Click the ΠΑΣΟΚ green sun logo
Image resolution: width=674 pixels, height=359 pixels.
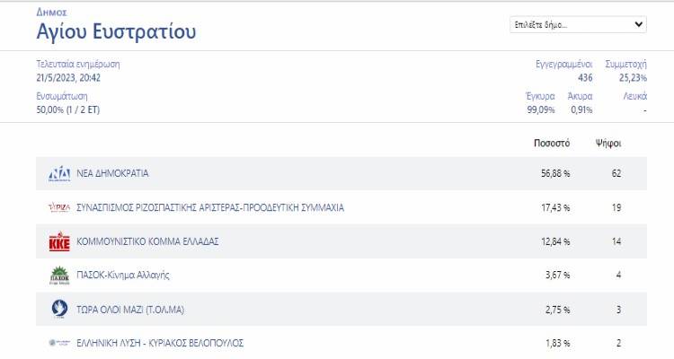[x=59, y=276]
